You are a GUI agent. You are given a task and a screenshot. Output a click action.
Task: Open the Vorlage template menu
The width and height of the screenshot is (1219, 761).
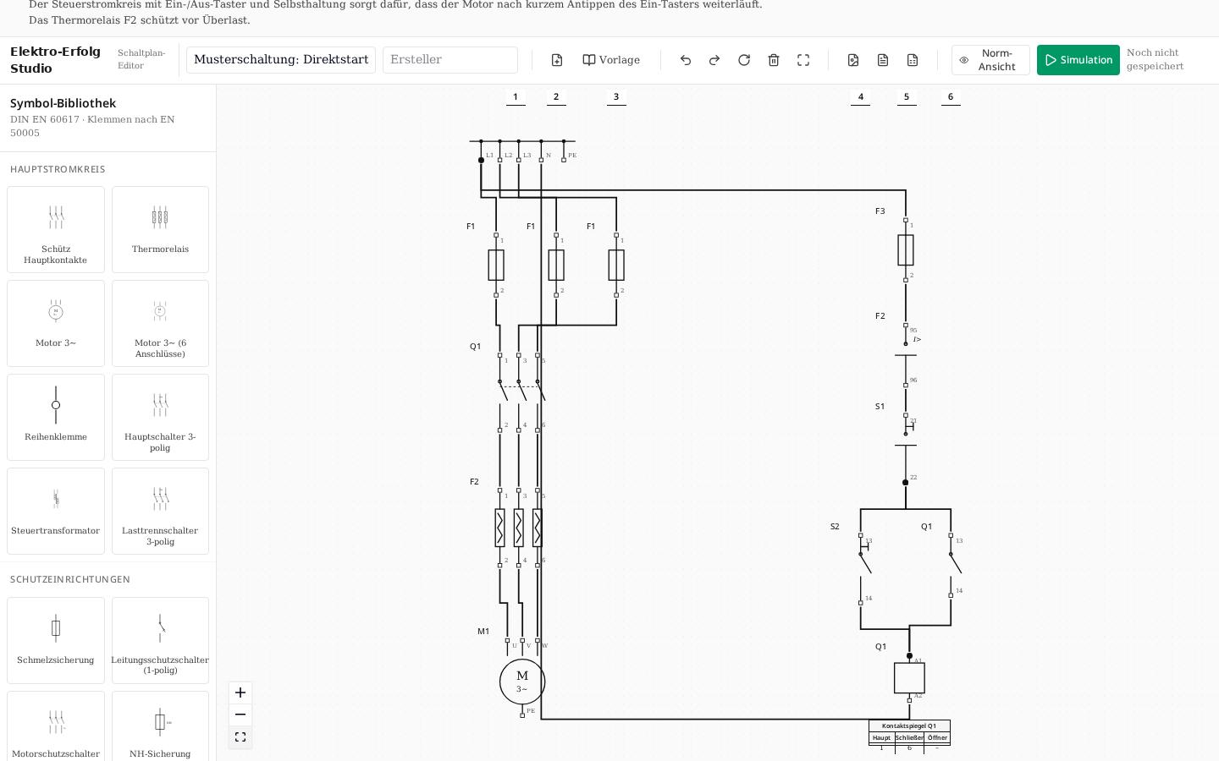[611, 60]
